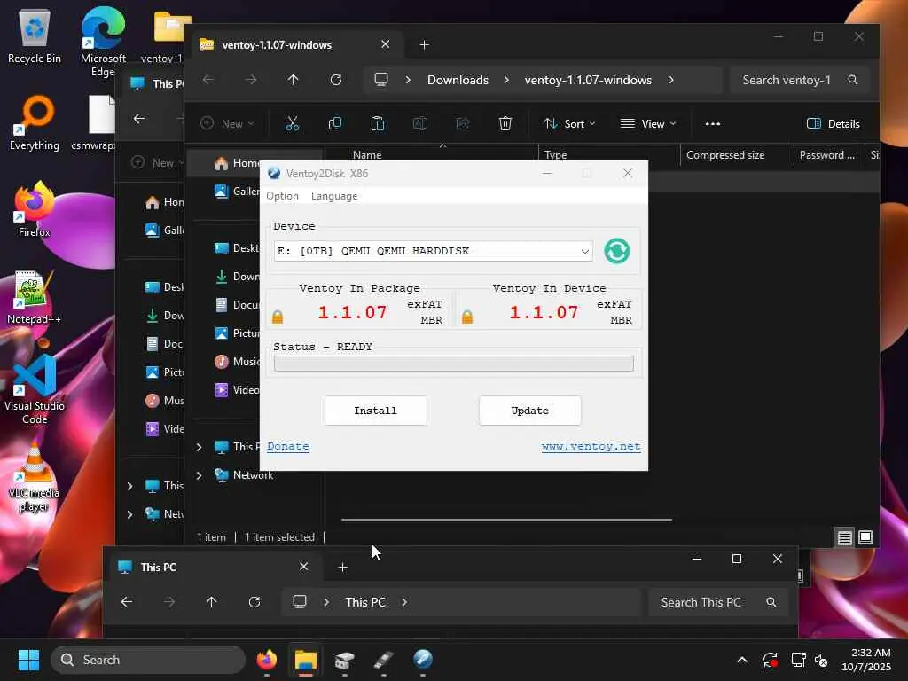The image size is (908, 681).
Task: Click the Search This PC input field
Action: click(718, 602)
